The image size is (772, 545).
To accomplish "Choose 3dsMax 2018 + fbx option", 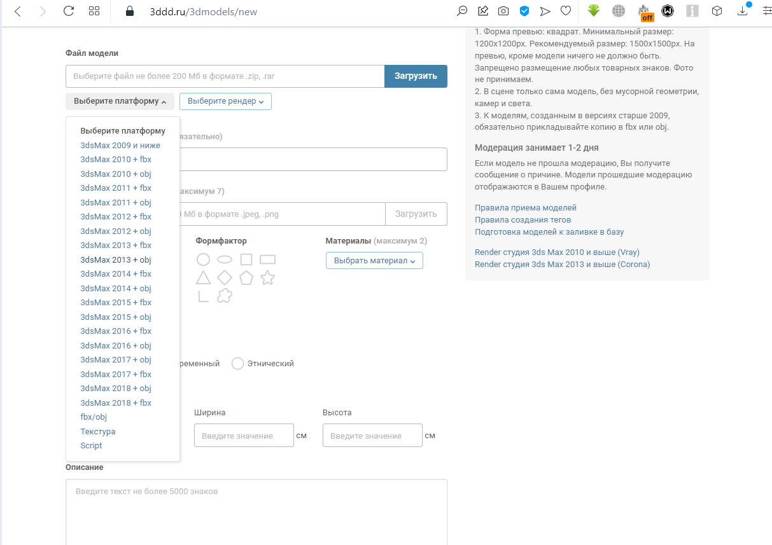I will (116, 403).
